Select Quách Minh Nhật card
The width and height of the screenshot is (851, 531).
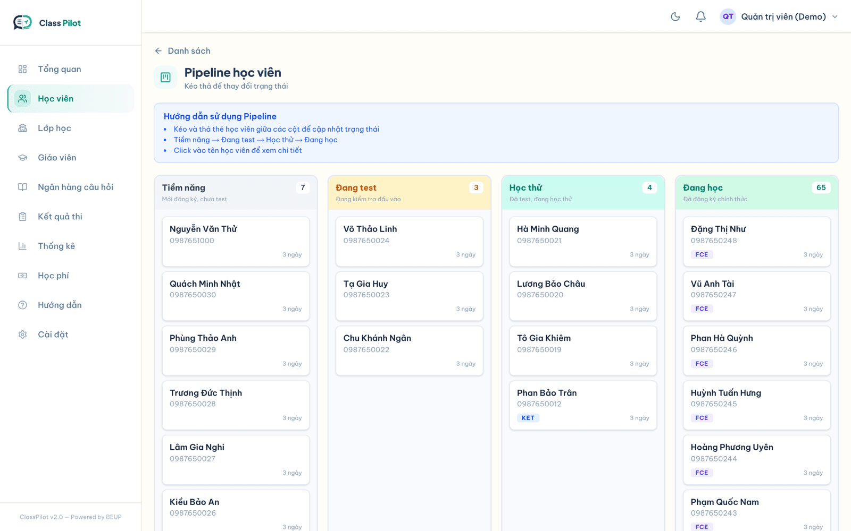pos(236,296)
